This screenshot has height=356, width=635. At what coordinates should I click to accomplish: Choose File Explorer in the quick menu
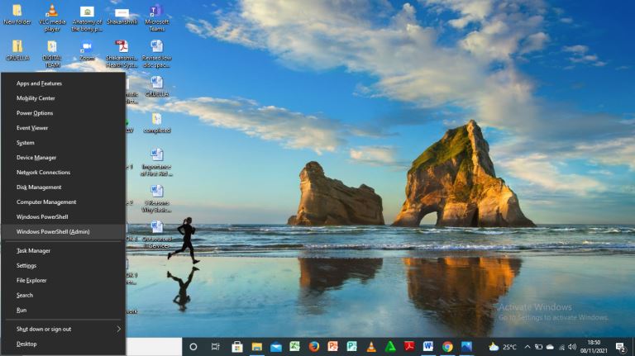[63, 280]
